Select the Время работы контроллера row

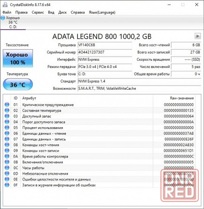pyautogui.click(x=99, y=156)
